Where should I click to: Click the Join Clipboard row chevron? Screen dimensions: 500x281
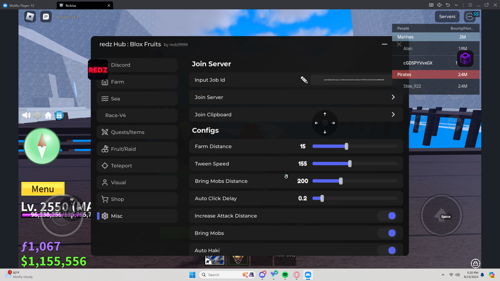pyautogui.click(x=393, y=114)
